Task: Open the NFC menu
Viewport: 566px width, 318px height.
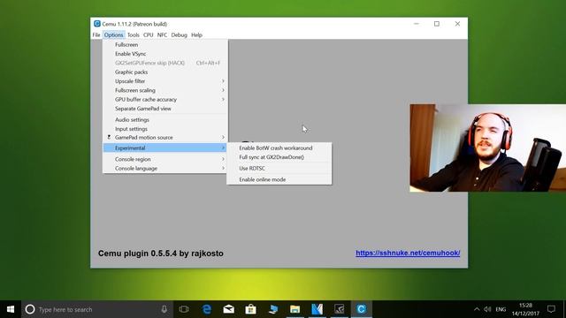Action: click(162, 35)
